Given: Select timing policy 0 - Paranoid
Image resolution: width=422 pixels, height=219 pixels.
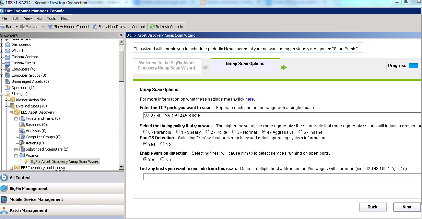Looking at the screenshot, I should click(145, 132).
